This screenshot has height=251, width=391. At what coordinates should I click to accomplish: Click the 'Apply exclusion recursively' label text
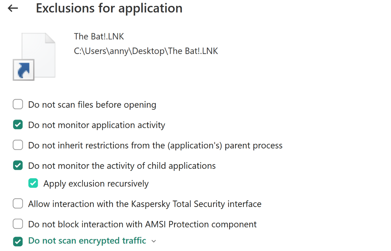click(96, 184)
